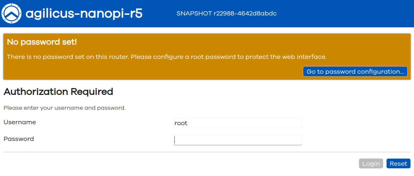Click the Password field label
The width and height of the screenshot is (414, 176).
point(19,139)
